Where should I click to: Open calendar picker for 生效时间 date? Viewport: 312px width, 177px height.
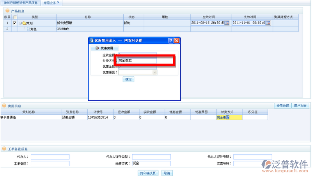pos(227,23)
